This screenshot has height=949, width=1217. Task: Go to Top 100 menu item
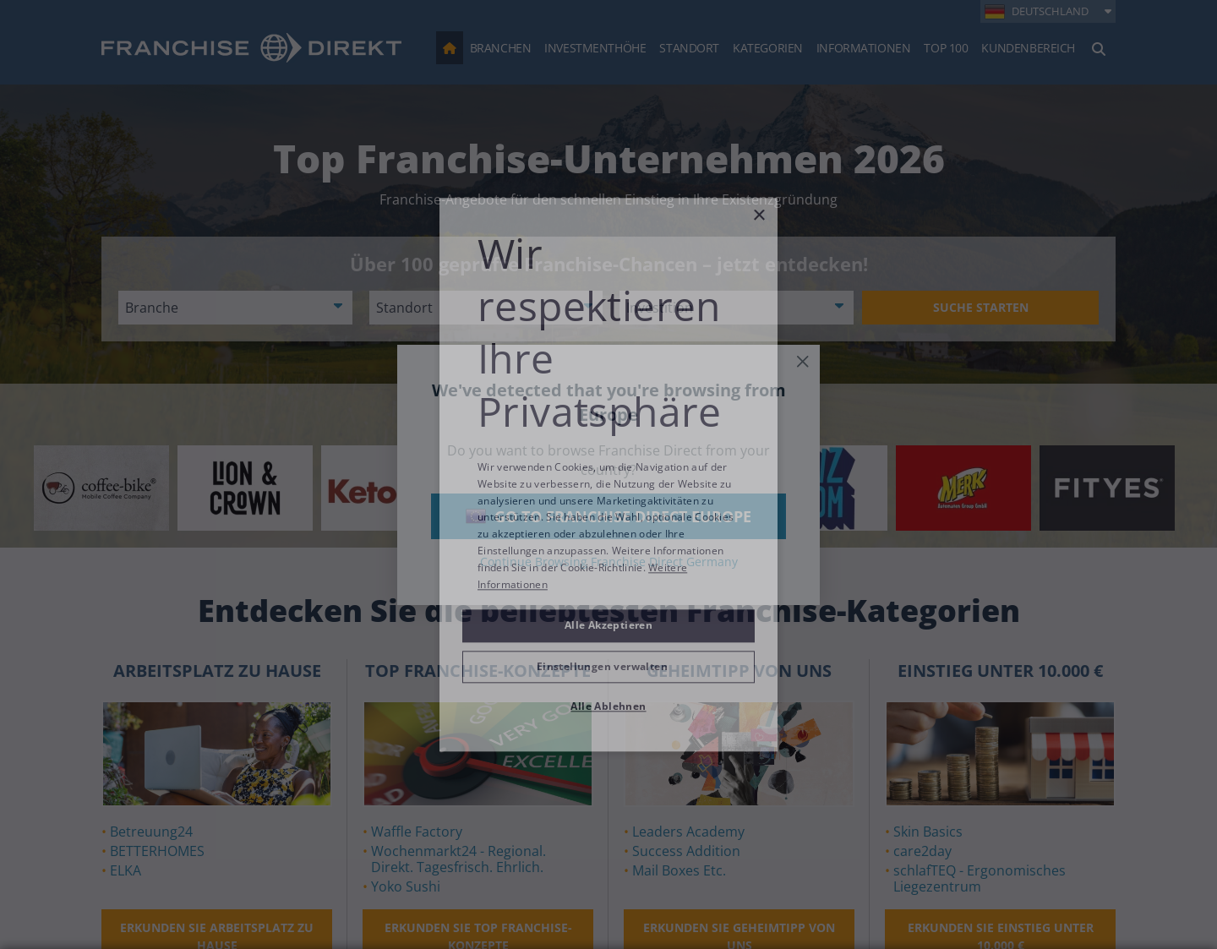tap(946, 48)
